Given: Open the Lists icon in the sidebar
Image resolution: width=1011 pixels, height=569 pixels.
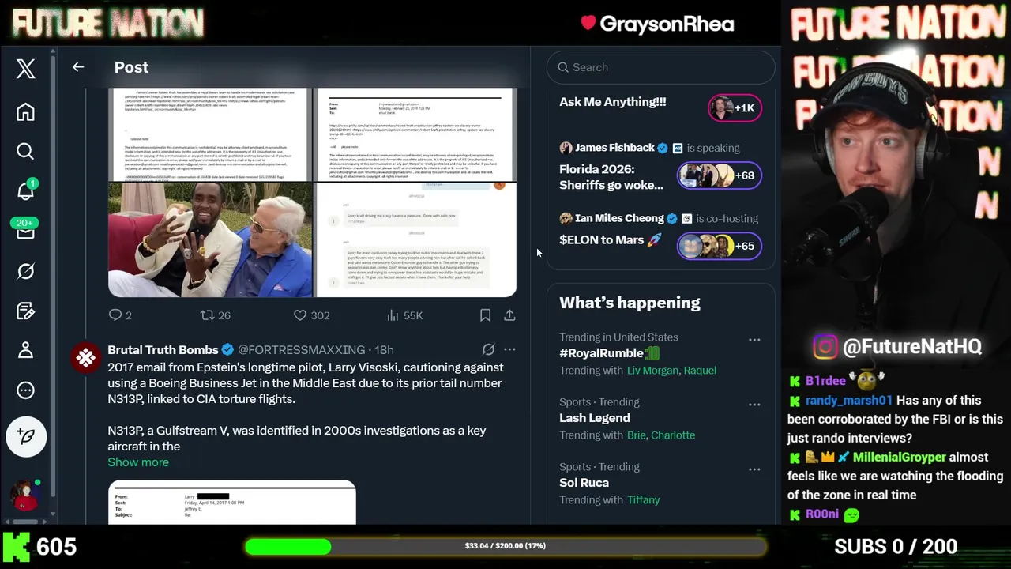Looking at the screenshot, I should (25, 311).
